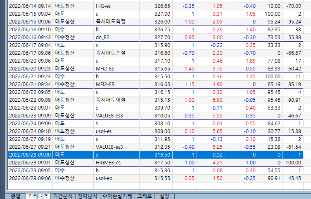Click the 2022/06/16 09:10 date cell
Screen dimensions: 311x199
click(30, 30)
